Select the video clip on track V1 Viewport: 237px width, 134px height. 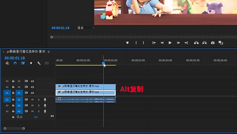click(x=86, y=93)
